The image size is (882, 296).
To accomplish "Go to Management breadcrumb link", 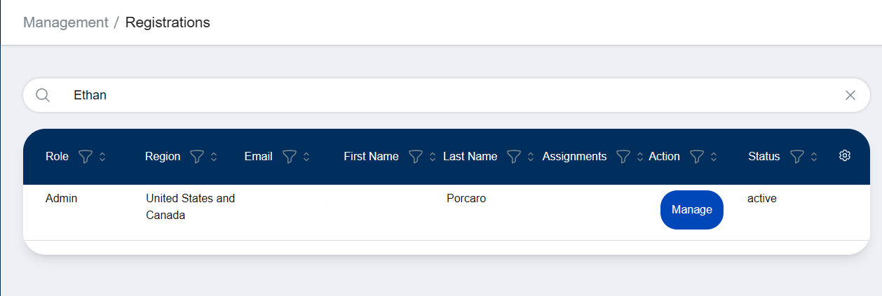I will (66, 22).
